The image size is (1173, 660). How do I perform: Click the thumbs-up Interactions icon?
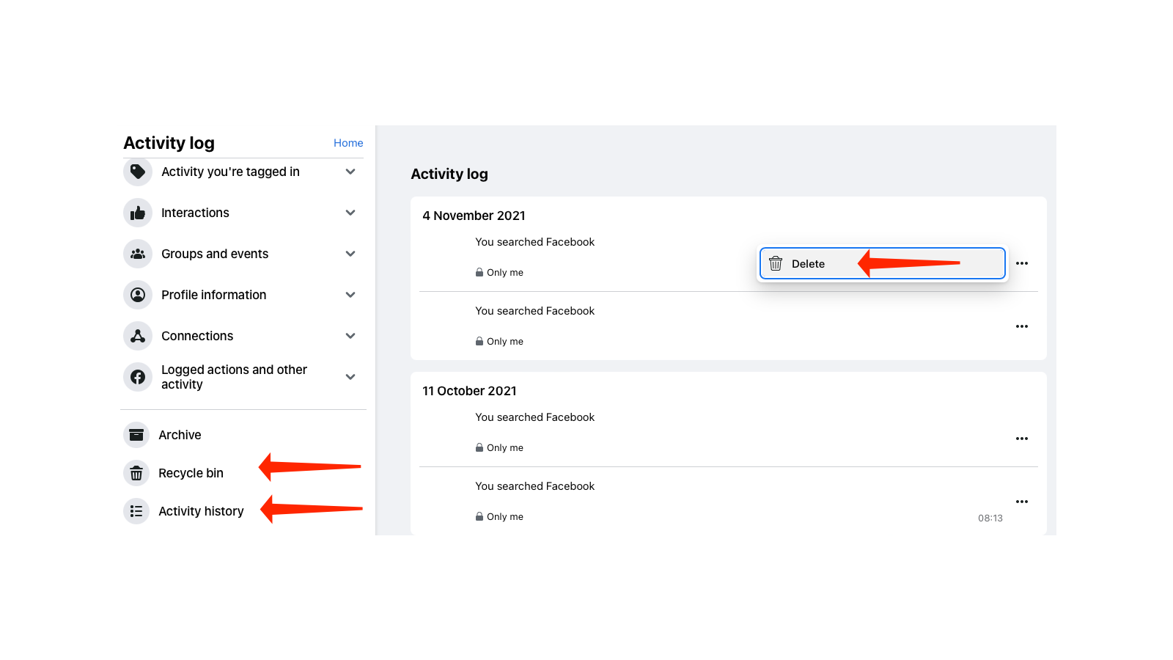pyautogui.click(x=138, y=213)
